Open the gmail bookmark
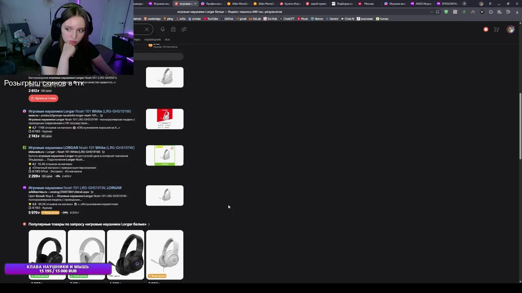Screen dimensions: 522x293 (241, 19)
